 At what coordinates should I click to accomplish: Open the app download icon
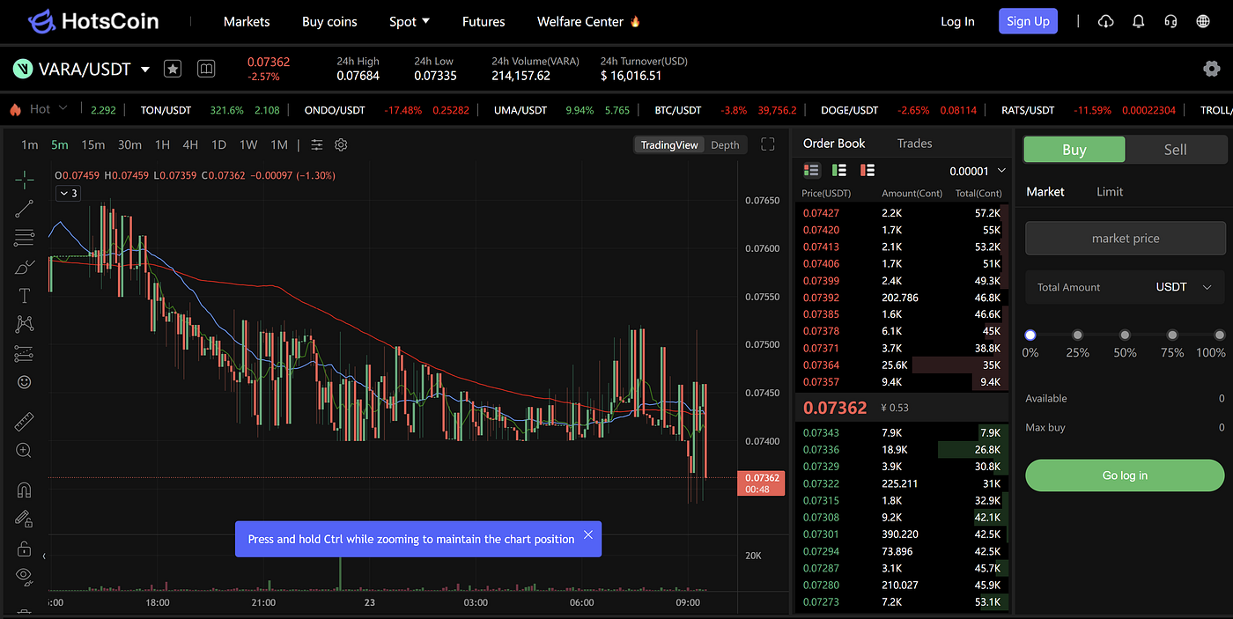pos(1106,21)
